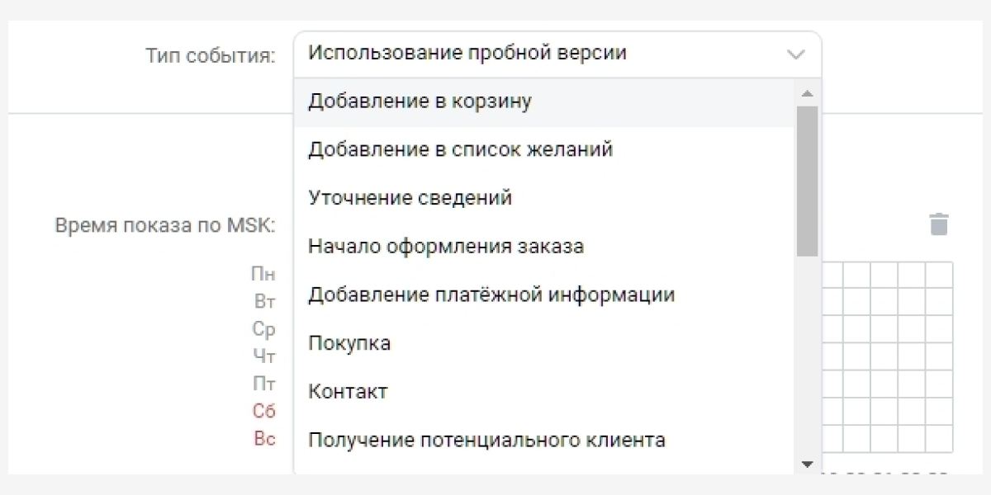Pick 'Получение потенциального клиента' option

(486, 440)
